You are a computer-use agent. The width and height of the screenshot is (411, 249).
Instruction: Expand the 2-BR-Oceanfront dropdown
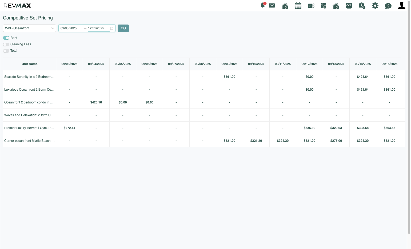(30, 28)
